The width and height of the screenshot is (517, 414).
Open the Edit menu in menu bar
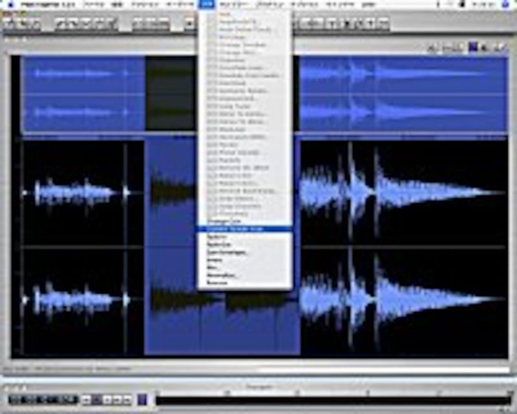[x=117, y=5]
